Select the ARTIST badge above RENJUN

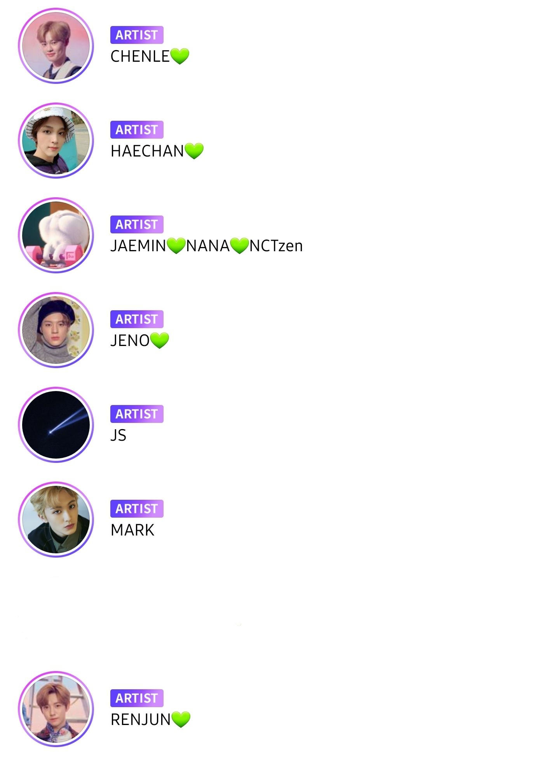[137, 698]
